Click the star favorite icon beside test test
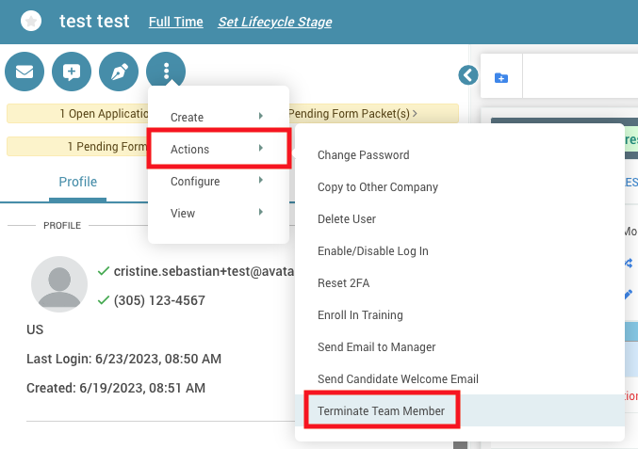The image size is (638, 449). (x=31, y=21)
